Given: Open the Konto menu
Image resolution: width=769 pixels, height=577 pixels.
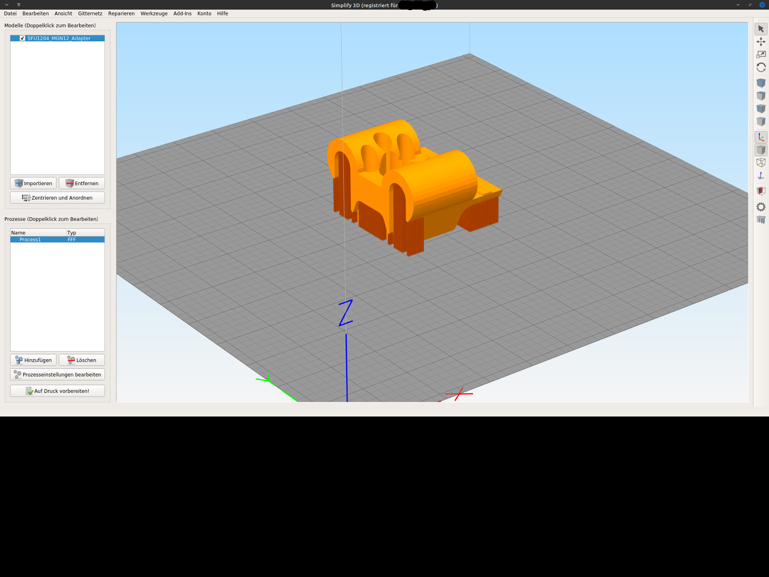Looking at the screenshot, I should click(204, 13).
